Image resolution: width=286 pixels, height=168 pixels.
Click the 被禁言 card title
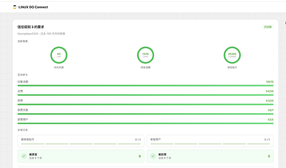33,154
